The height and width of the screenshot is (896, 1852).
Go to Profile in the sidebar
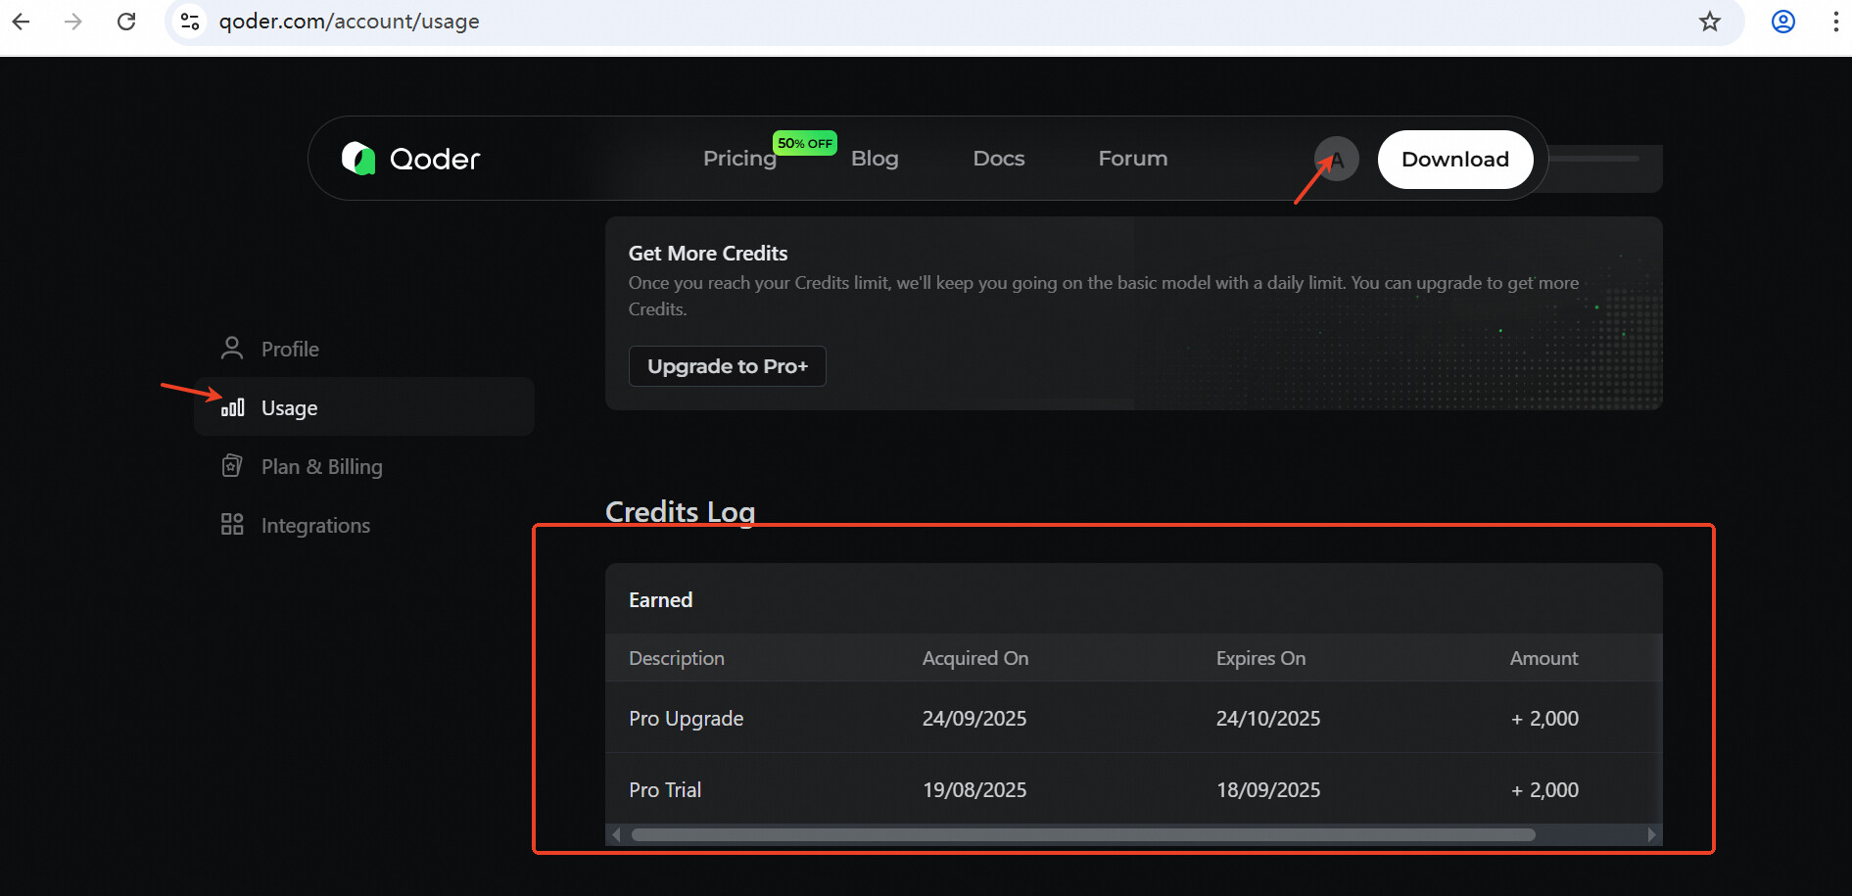[364, 349]
